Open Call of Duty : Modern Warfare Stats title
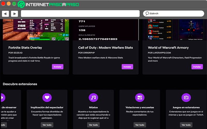 click(x=106, y=48)
